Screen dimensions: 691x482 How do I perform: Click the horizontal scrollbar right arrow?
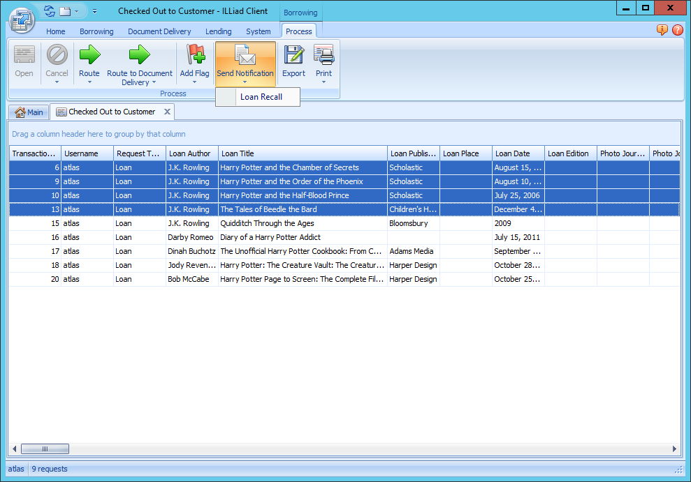pyautogui.click(x=674, y=449)
